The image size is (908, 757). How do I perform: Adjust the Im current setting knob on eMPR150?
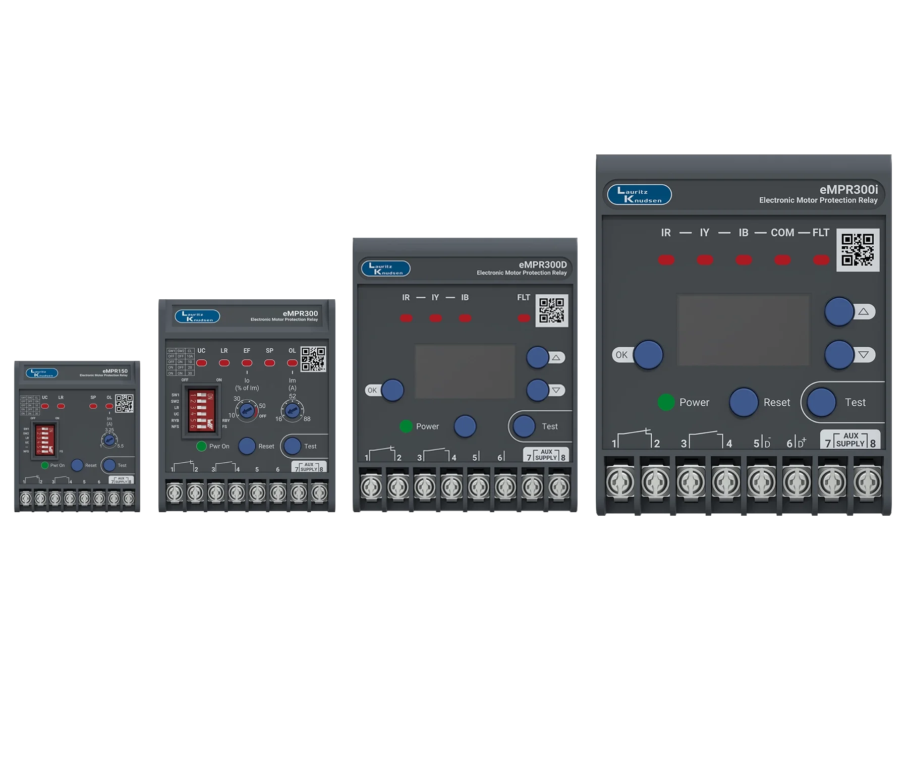tap(109, 440)
